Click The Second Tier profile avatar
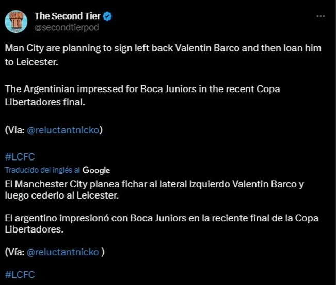This screenshot has width=336, height=285. 16,22
